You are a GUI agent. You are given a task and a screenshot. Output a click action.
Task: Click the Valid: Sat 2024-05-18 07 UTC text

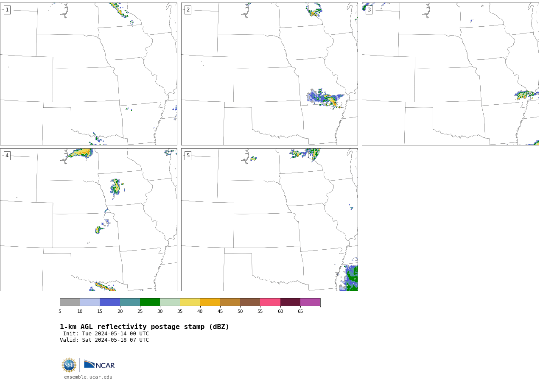point(104,340)
